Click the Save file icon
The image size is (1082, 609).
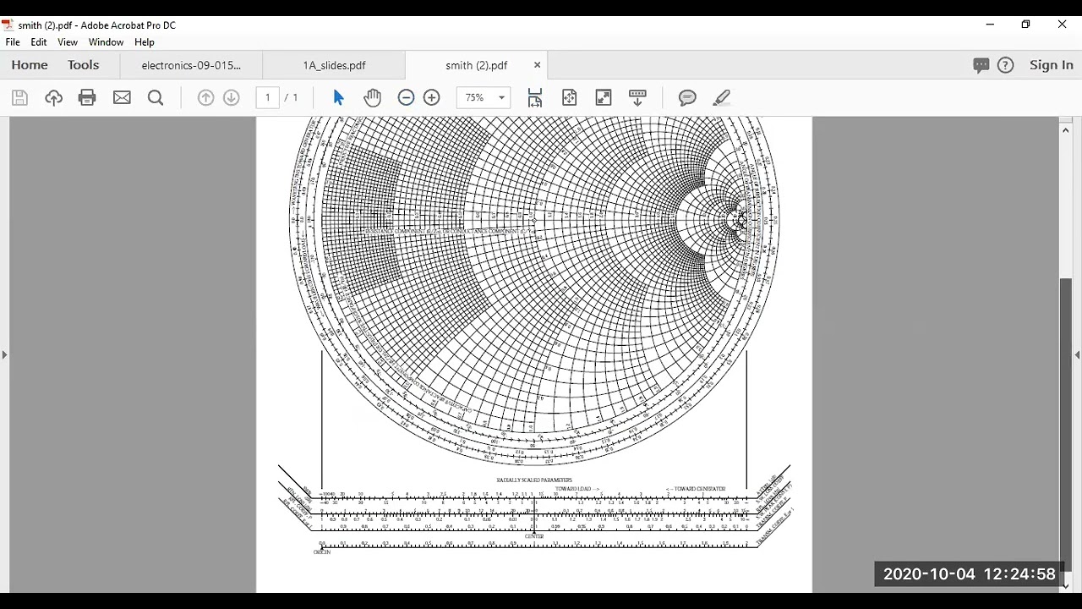(x=19, y=98)
